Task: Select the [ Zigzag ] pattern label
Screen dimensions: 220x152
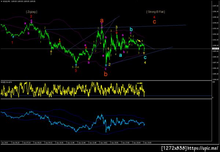Action: pyautogui.click(x=32, y=12)
